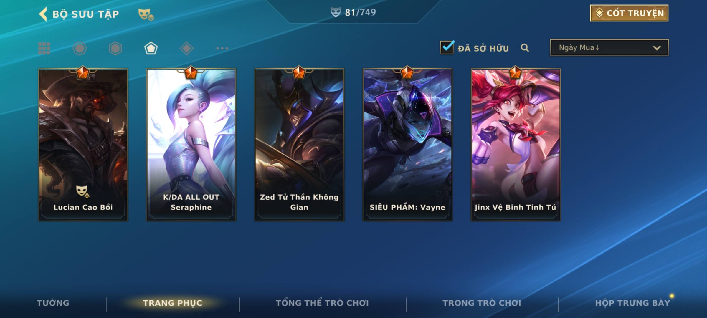Click the sort dropdown chevron arrow
This screenshot has width=707, height=318.
tap(657, 48)
